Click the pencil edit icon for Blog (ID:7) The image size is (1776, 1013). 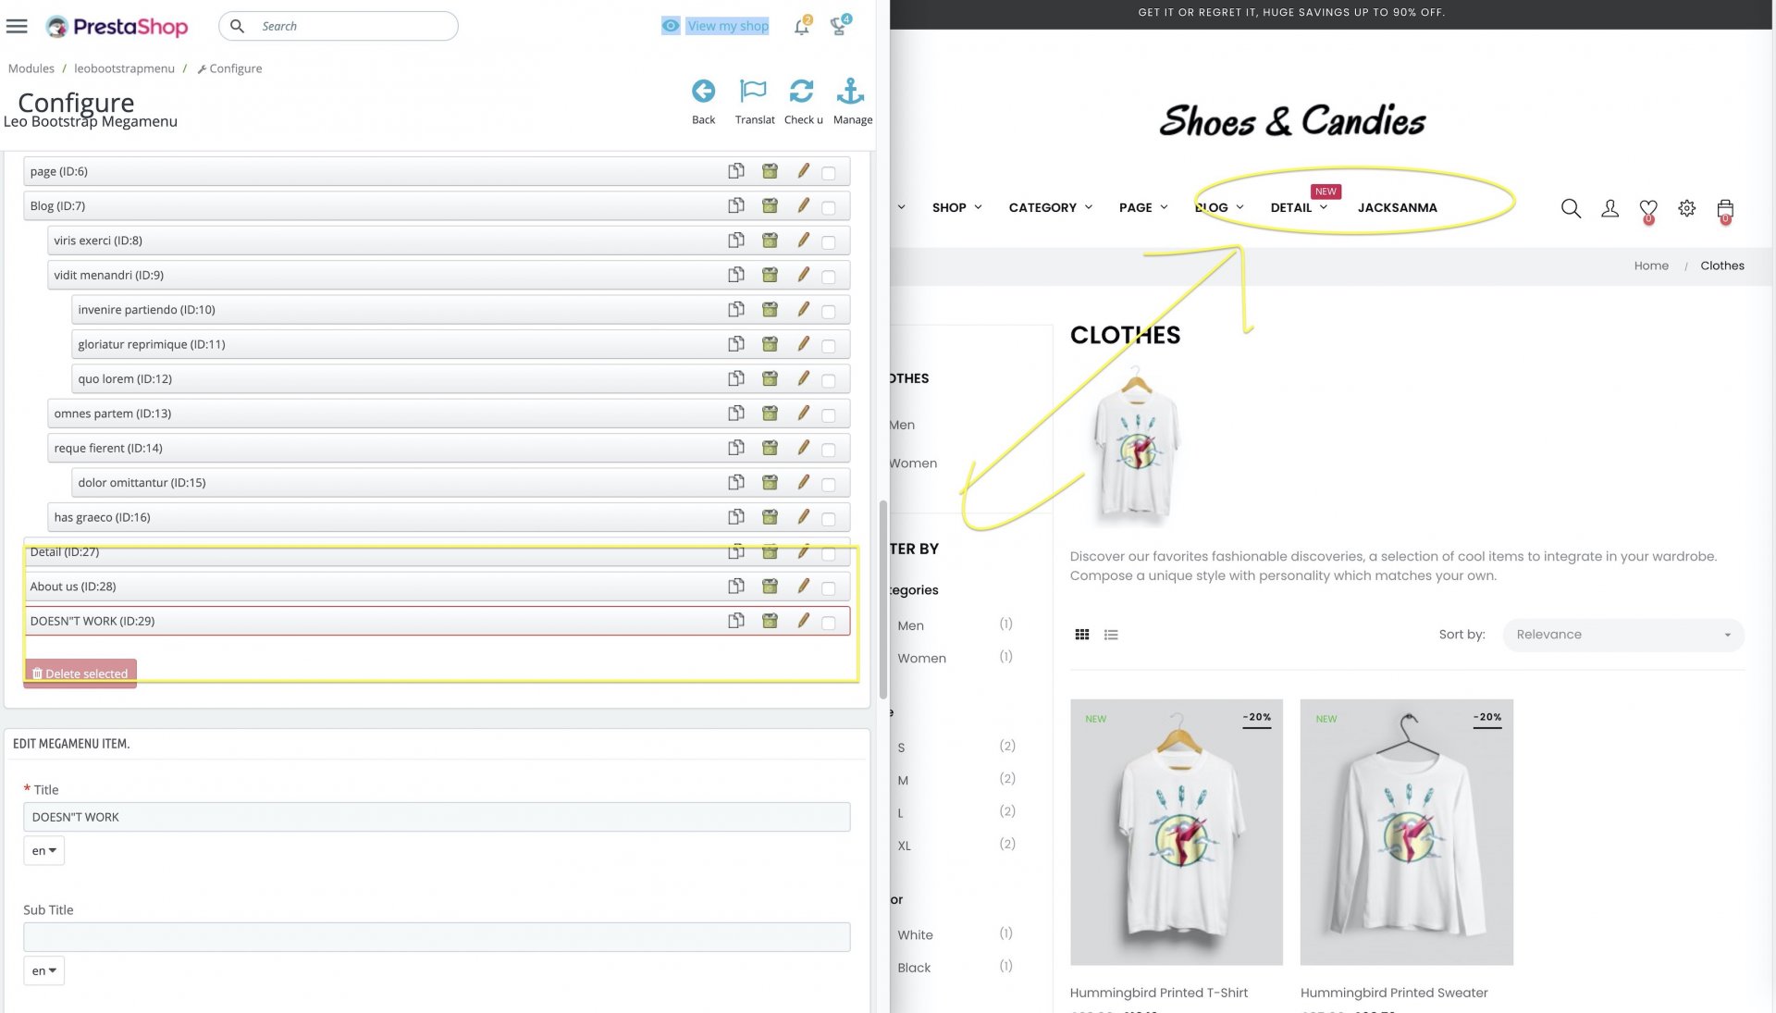(x=803, y=205)
